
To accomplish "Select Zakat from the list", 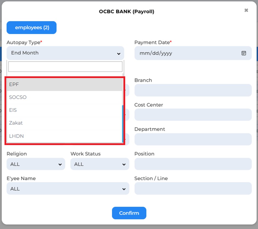I will coord(65,123).
